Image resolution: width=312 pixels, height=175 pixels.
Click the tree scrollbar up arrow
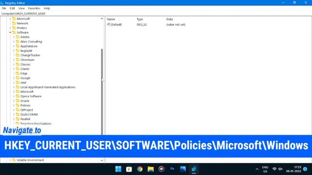click(102, 18)
